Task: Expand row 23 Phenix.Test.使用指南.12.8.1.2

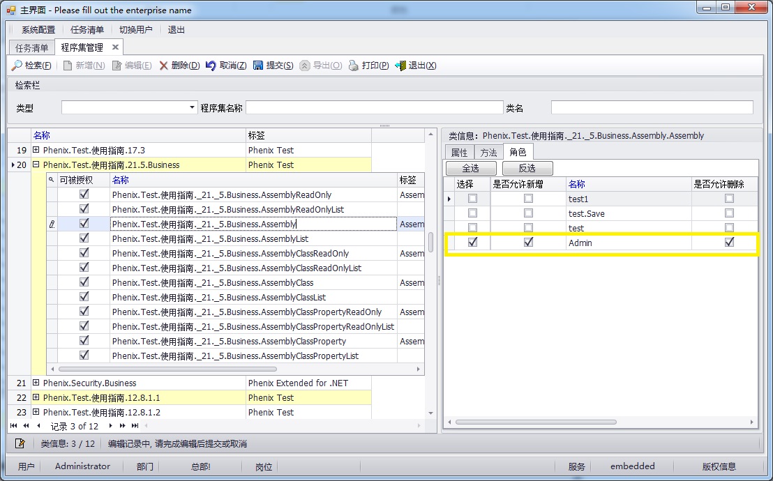Action: (36, 412)
